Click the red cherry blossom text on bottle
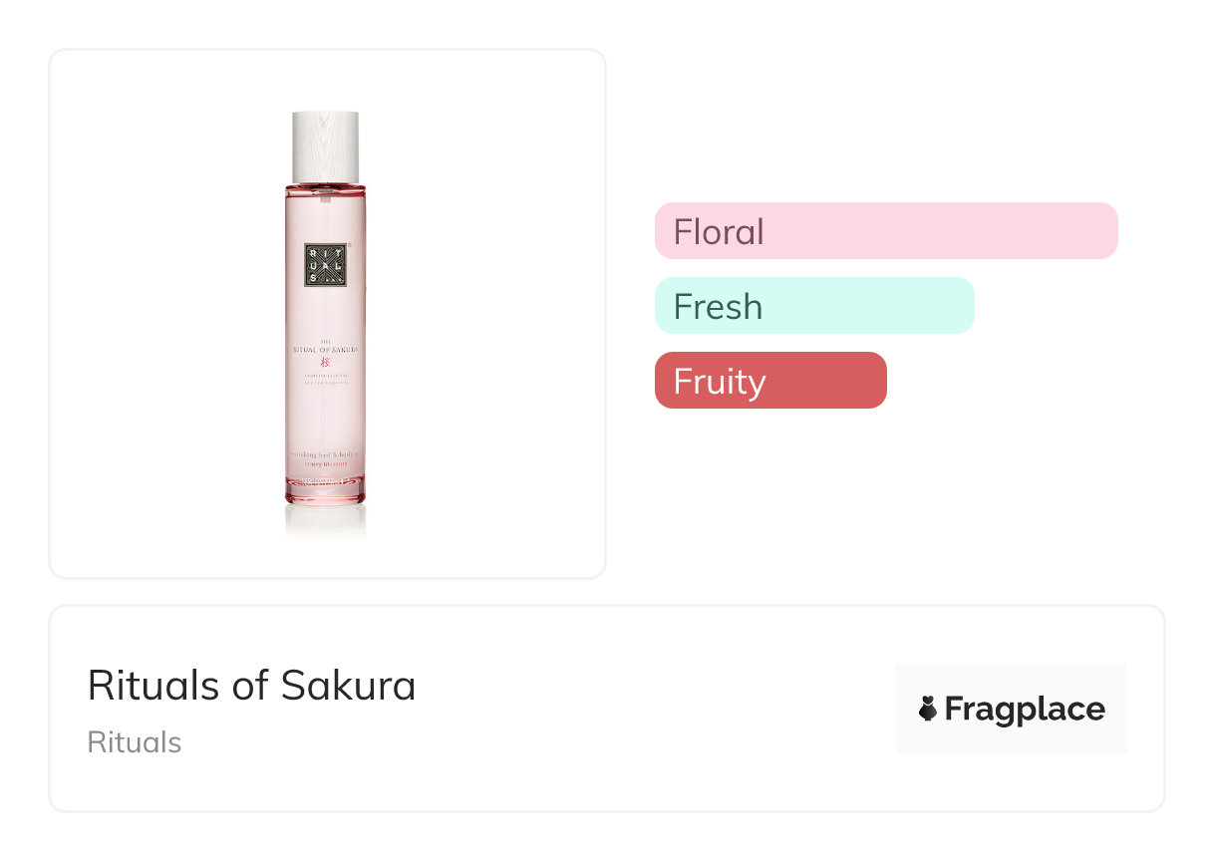The image size is (1214, 861). pyautogui.click(x=325, y=462)
